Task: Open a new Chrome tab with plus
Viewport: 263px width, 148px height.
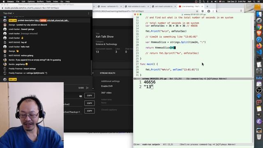Action: 207,7
